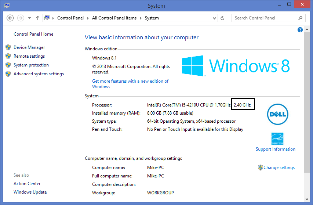
Task: Open the recent locations dropdown arrow
Action: tap(30, 18)
